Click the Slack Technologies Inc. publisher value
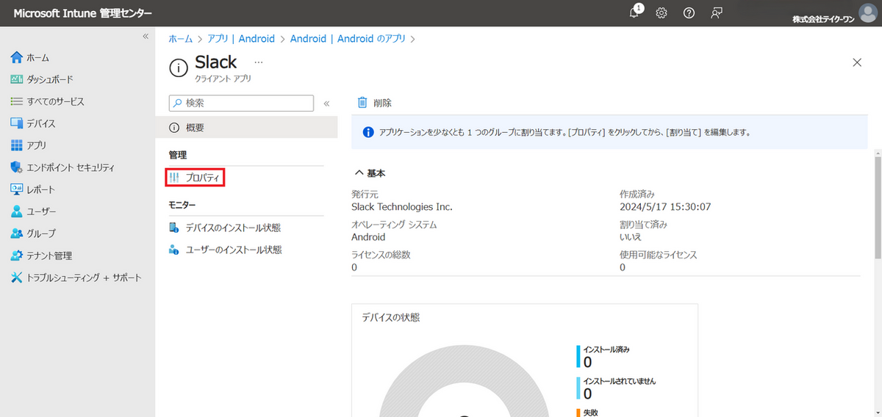882x417 pixels. 402,206
